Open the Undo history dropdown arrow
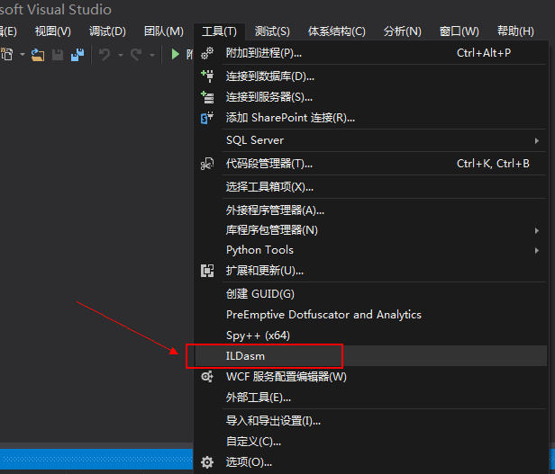The width and height of the screenshot is (555, 474). pos(121,55)
